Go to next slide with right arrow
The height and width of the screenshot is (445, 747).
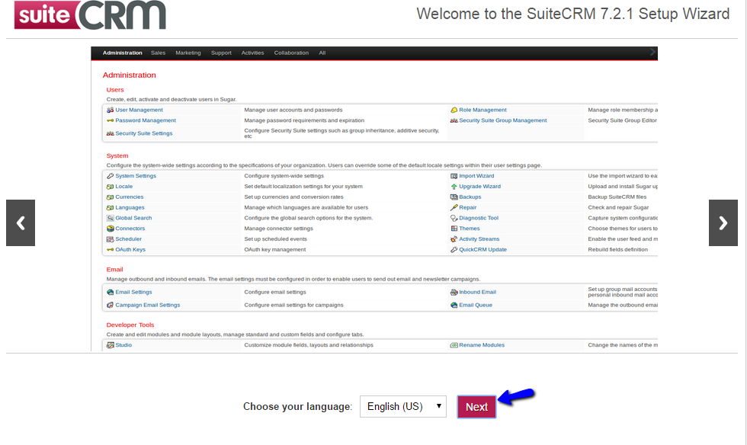723,223
